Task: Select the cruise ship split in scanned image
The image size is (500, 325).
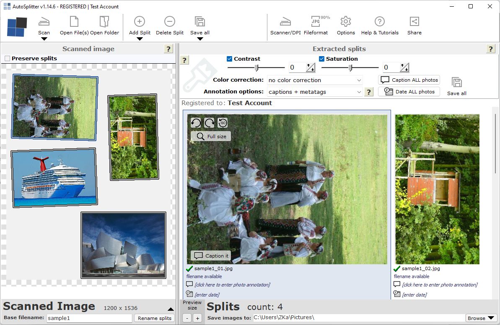Action: coord(54,178)
